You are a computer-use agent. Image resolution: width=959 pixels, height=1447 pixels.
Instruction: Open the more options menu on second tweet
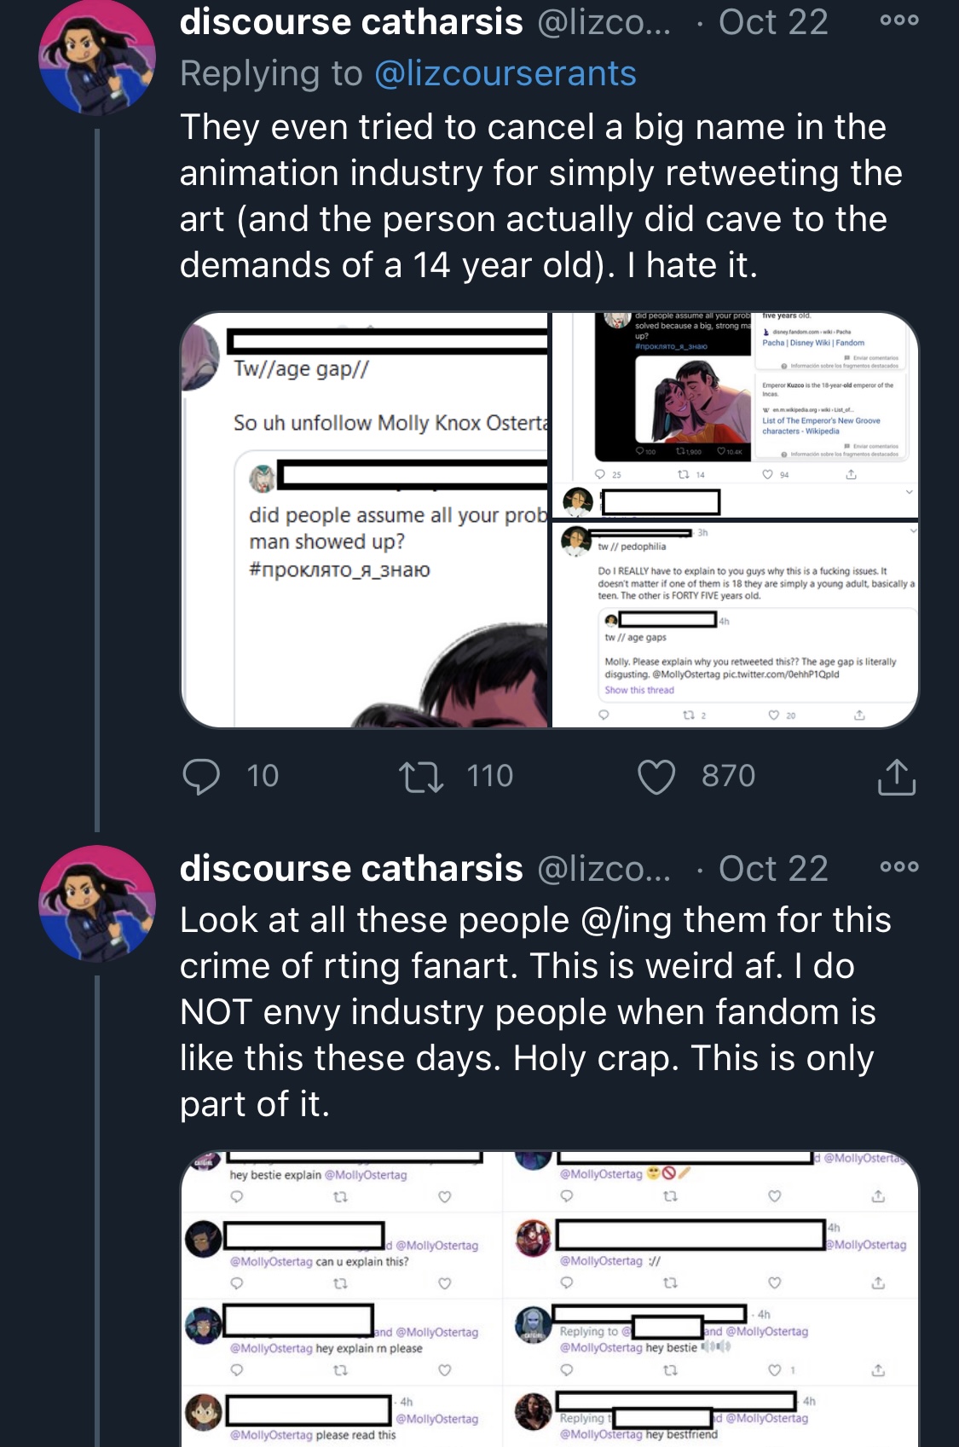[899, 866]
